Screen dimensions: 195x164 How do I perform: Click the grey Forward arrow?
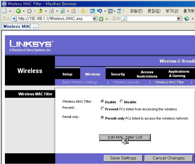point(29,11)
